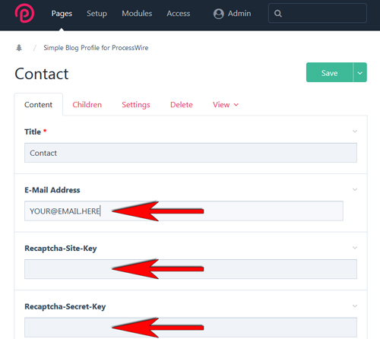
Task: Open the Access menu
Action: click(179, 14)
